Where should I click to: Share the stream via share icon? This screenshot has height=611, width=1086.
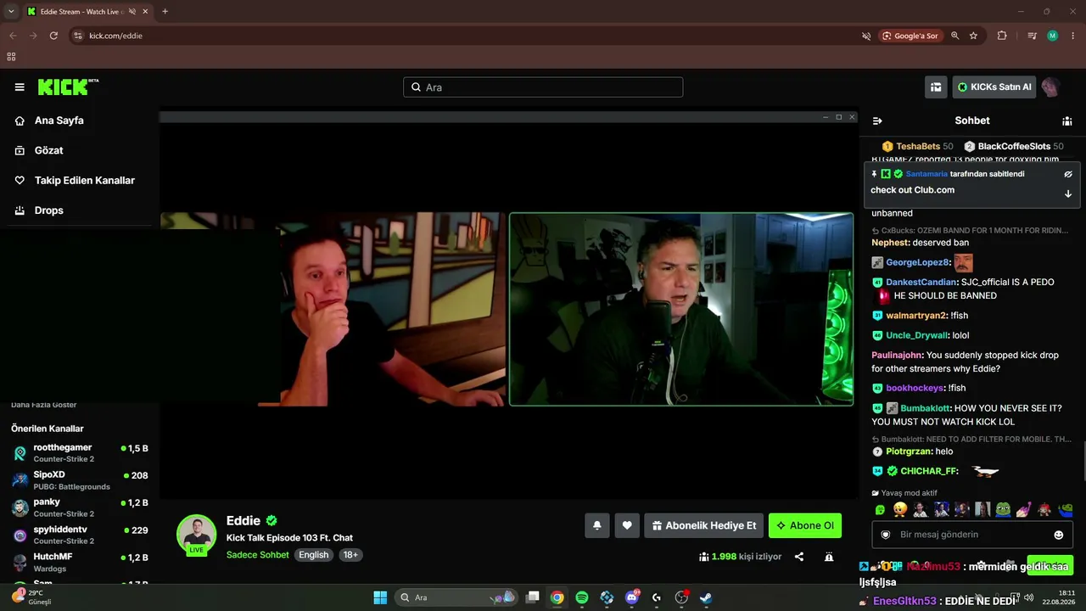pyautogui.click(x=799, y=557)
